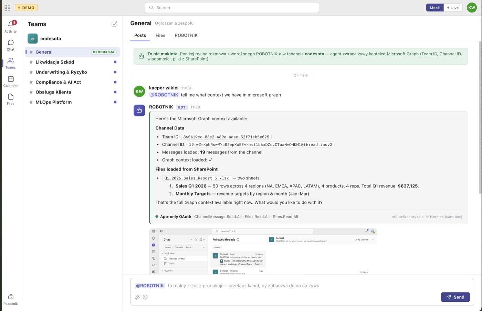Click the codesota team avatar
This screenshot has width=482, height=311.
(33, 38)
